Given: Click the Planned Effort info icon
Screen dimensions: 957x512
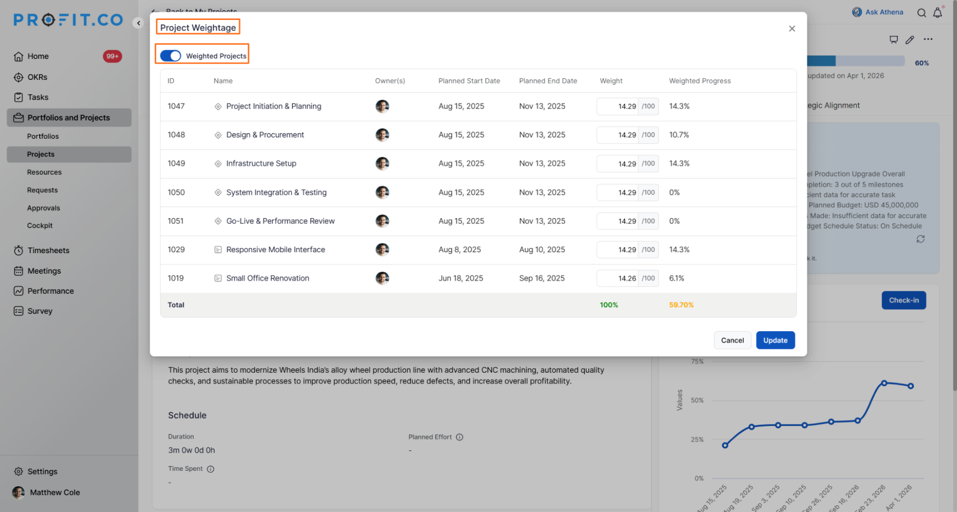Looking at the screenshot, I should (460, 437).
